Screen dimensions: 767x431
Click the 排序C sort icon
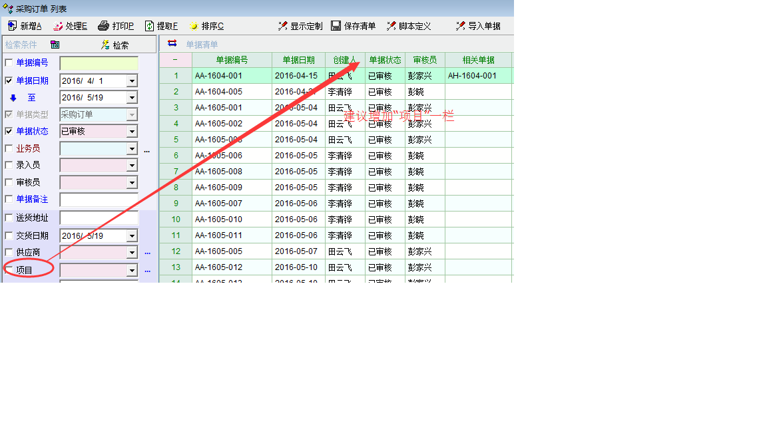point(194,26)
